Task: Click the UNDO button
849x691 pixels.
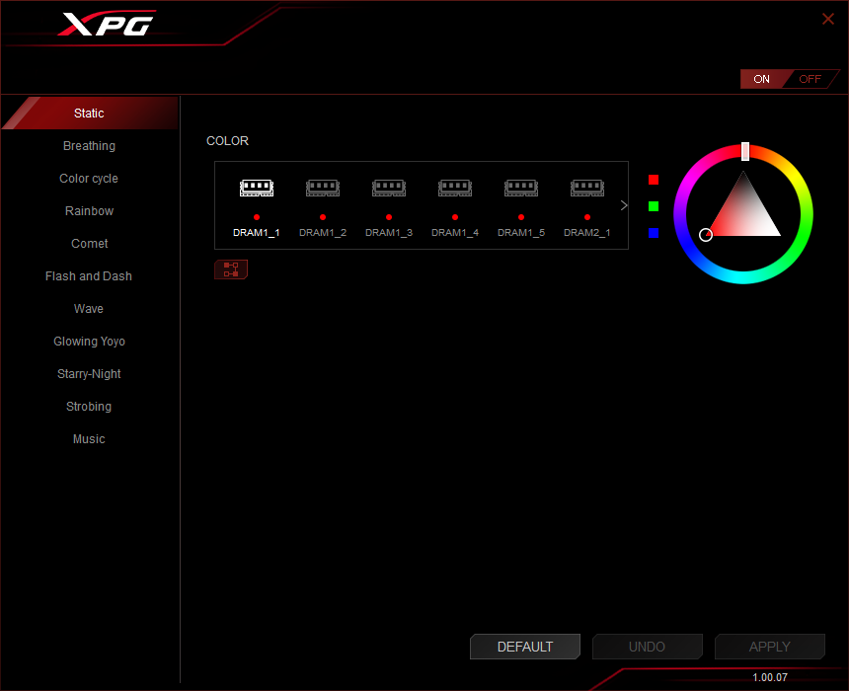Action: pos(648,647)
